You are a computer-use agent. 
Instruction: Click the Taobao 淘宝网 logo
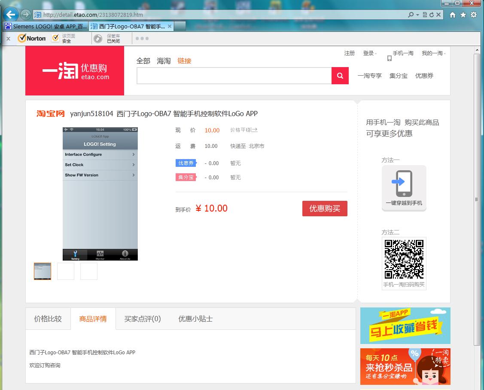coord(50,114)
